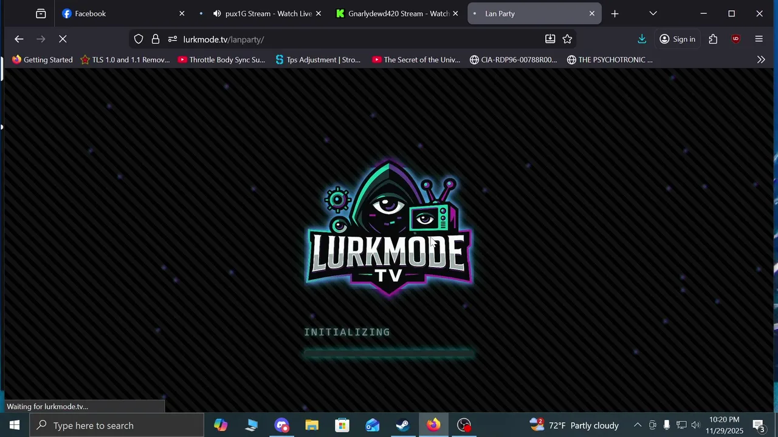Click the initializing progress bar
The width and height of the screenshot is (778, 437).
(389, 353)
